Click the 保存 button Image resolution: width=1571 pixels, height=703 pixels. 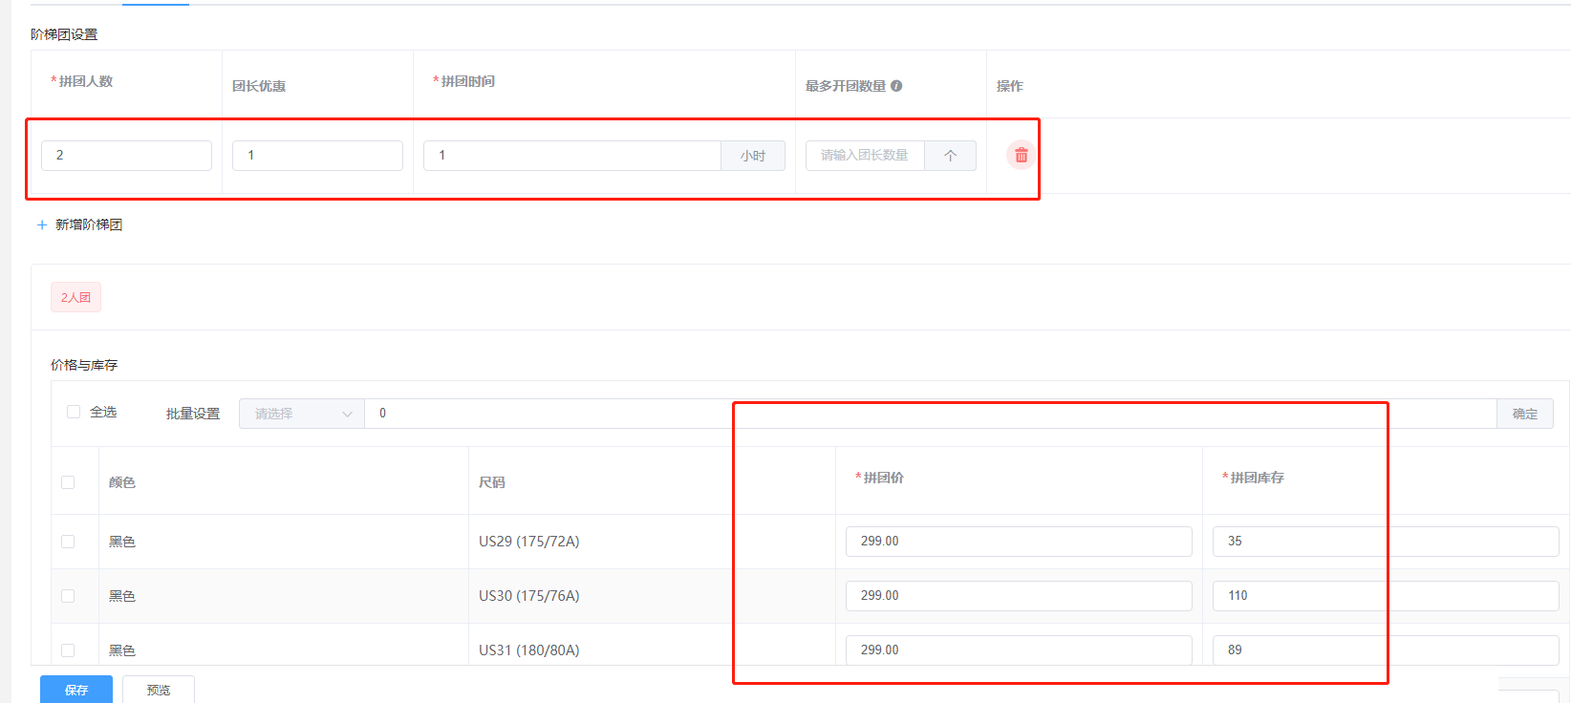76,690
